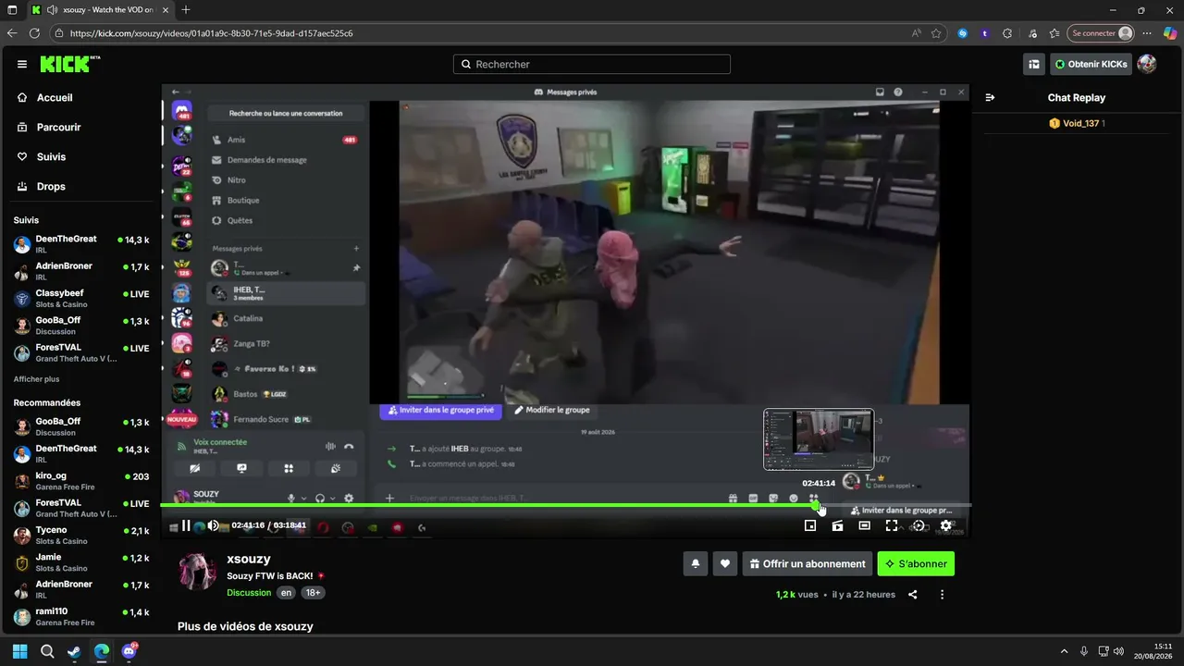Image resolution: width=1184 pixels, height=666 pixels.
Task: Go to the KICK logo homepage
Action: [70, 64]
